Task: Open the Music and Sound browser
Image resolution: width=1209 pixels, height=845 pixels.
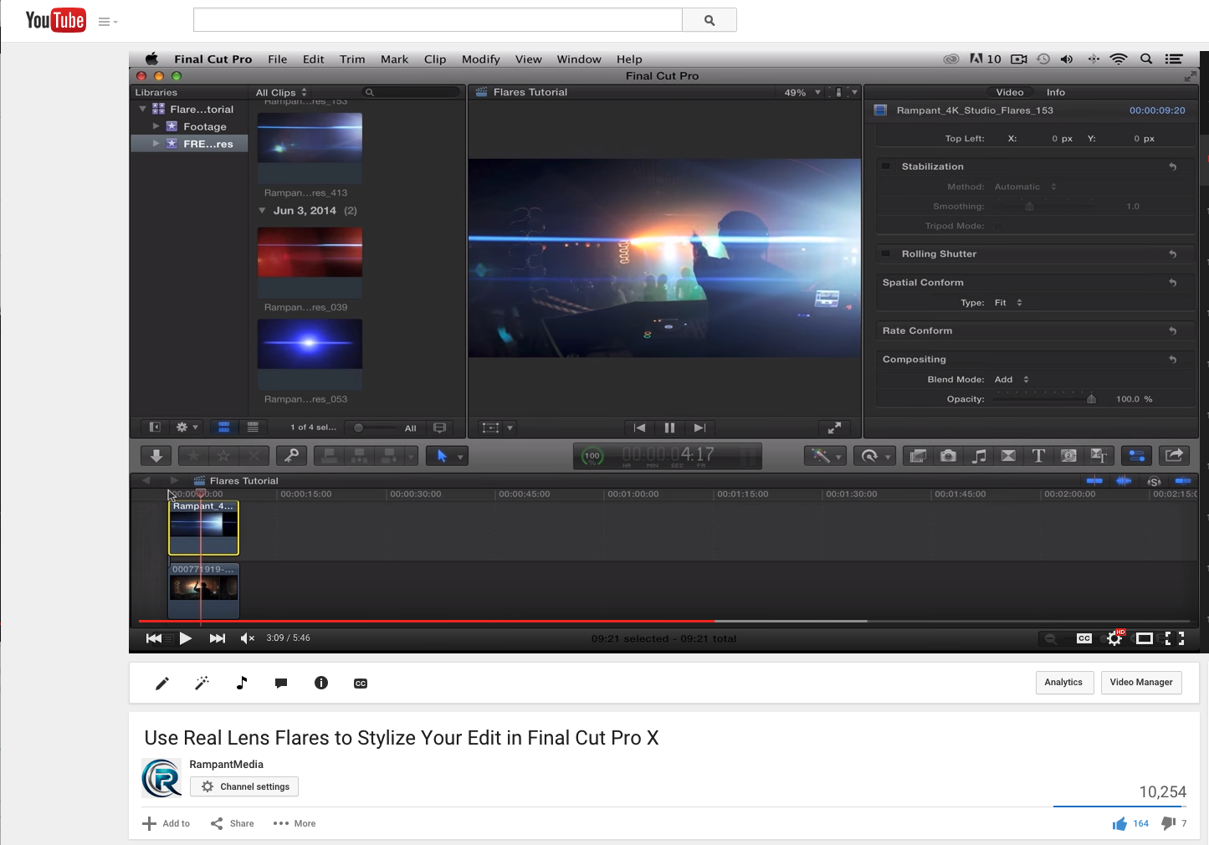Action: coord(978,456)
